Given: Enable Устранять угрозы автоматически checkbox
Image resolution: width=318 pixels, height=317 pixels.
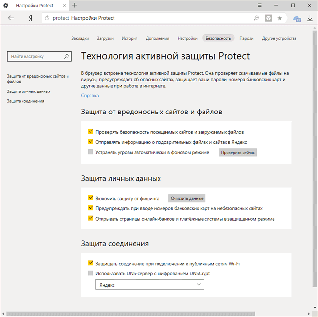Looking at the screenshot, I should click(x=91, y=152).
